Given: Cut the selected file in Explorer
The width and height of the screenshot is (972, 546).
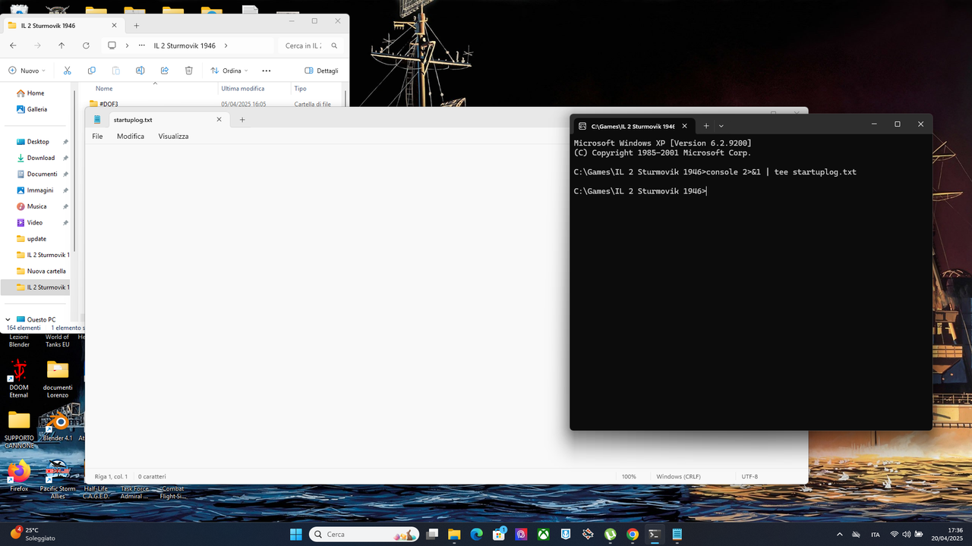Looking at the screenshot, I should pyautogui.click(x=67, y=70).
